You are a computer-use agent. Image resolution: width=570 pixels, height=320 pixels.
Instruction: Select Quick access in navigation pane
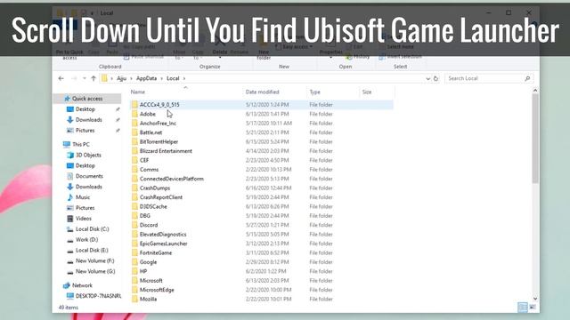point(87,99)
